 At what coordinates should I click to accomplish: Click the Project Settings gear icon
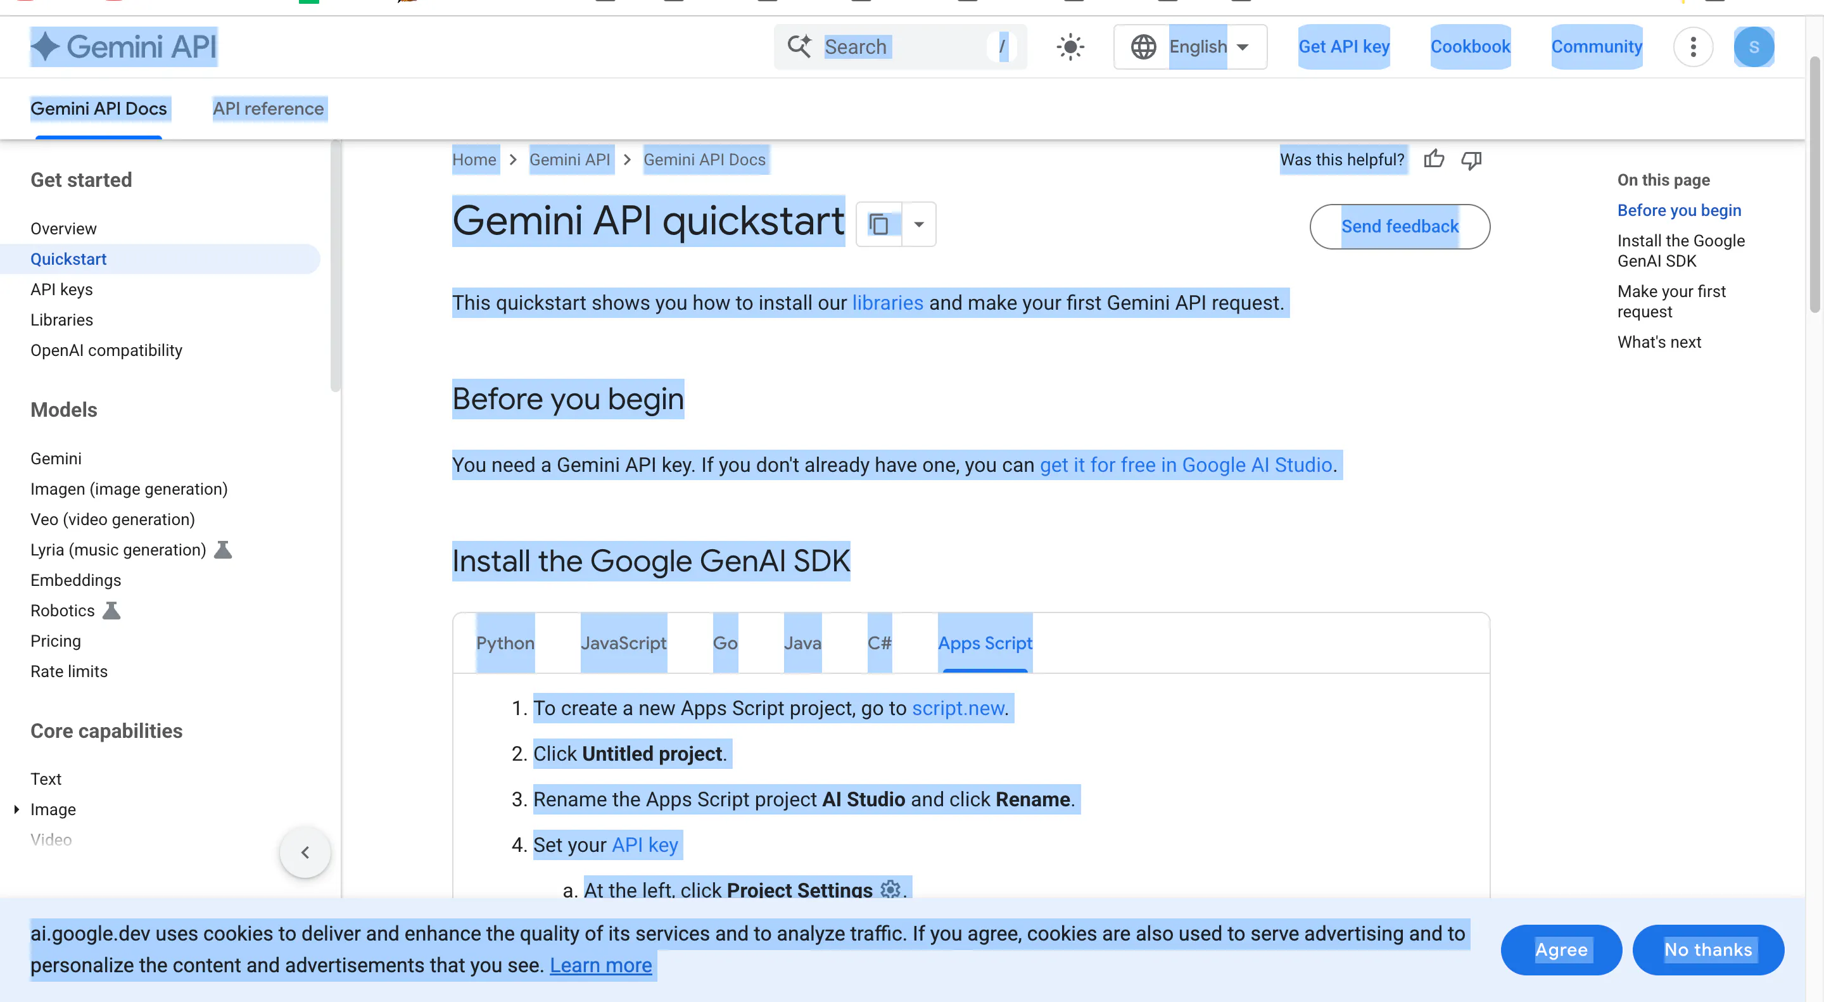tap(890, 889)
